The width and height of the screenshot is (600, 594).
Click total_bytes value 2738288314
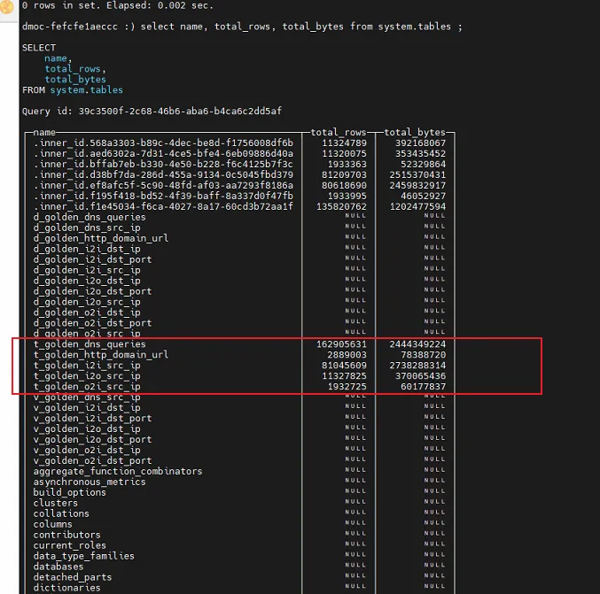tap(417, 366)
